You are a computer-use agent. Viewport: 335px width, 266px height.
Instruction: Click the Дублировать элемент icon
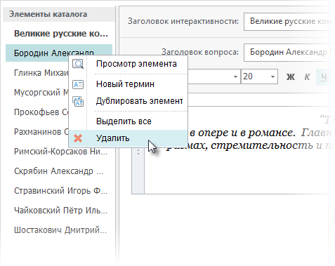tap(78, 102)
